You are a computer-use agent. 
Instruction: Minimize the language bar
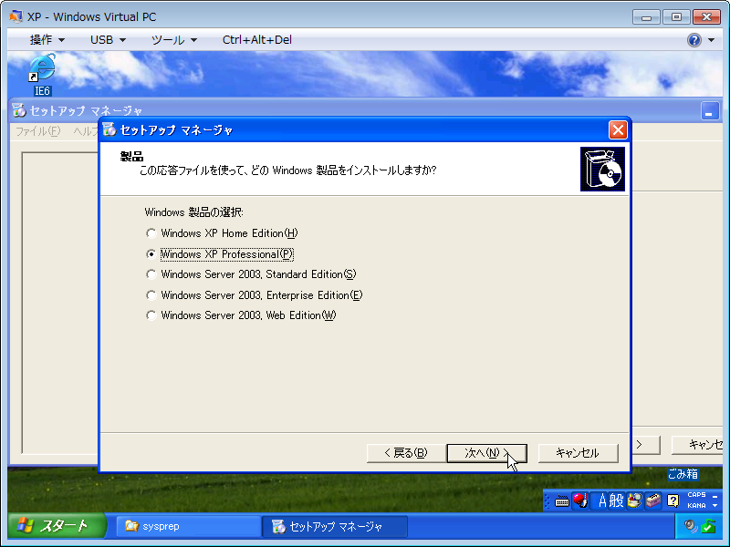tap(715, 496)
